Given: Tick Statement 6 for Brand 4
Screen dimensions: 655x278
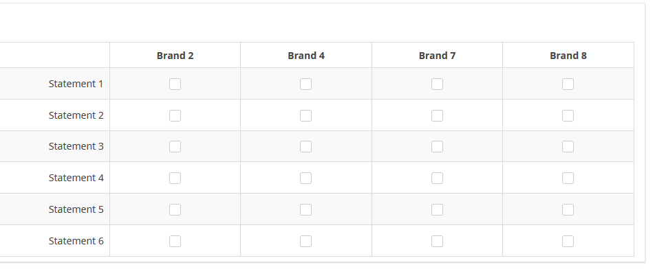Looking at the screenshot, I should tap(305, 241).
